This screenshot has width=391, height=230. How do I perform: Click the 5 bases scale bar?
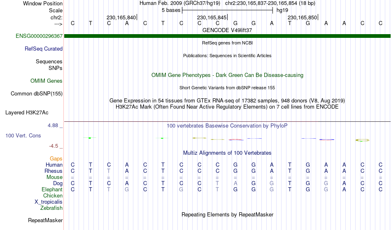[228, 10]
